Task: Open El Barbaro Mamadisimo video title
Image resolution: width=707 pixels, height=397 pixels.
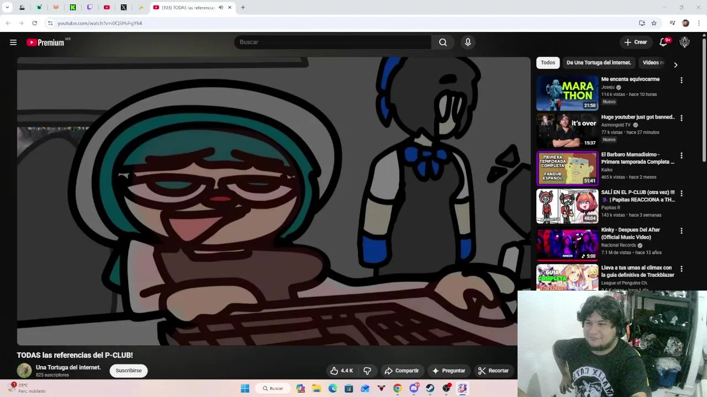Action: coord(638,158)
